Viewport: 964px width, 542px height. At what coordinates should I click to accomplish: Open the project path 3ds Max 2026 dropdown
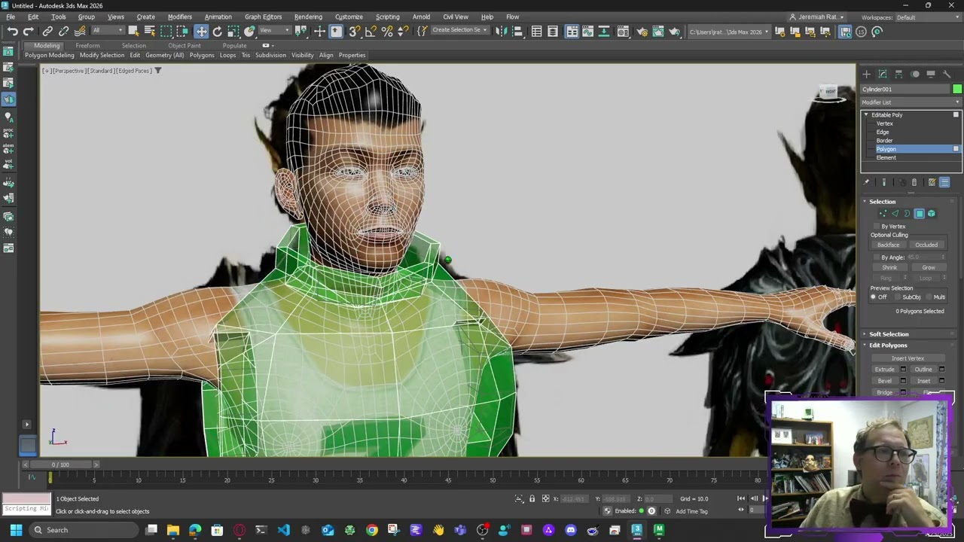(x=729, y=32)
